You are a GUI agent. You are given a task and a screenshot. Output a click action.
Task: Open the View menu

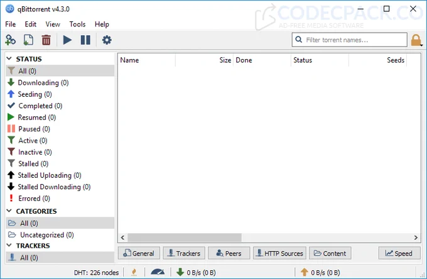click(x=53, y=25)
